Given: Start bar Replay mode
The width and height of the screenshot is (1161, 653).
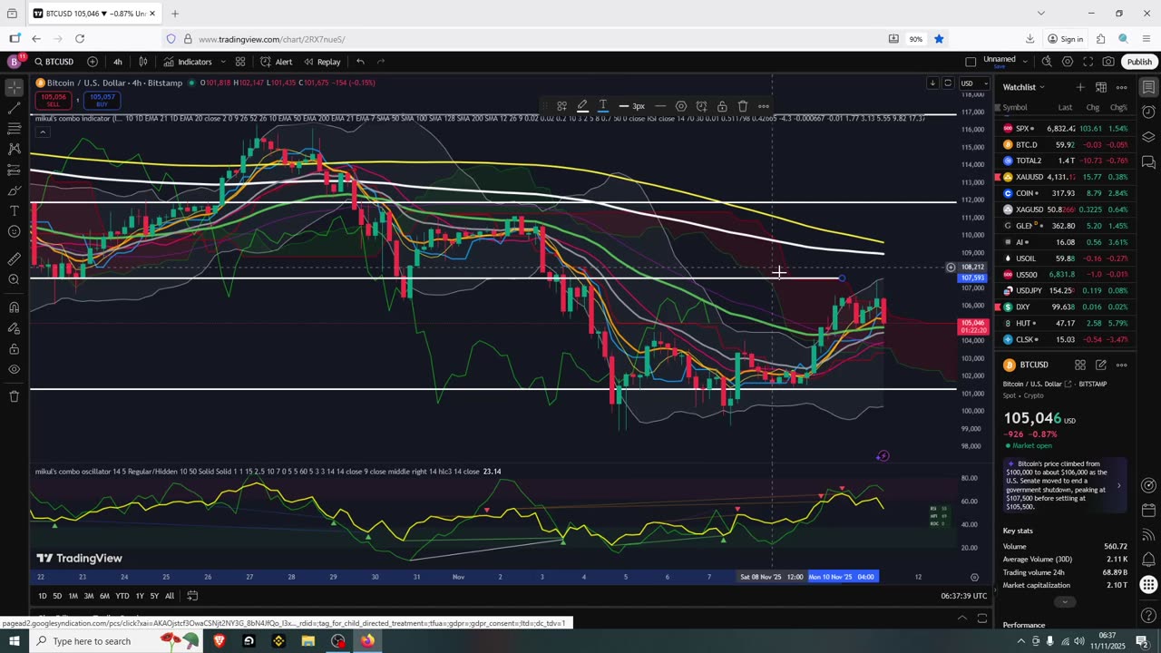Looking at the screenshot, I should (322, 62).
